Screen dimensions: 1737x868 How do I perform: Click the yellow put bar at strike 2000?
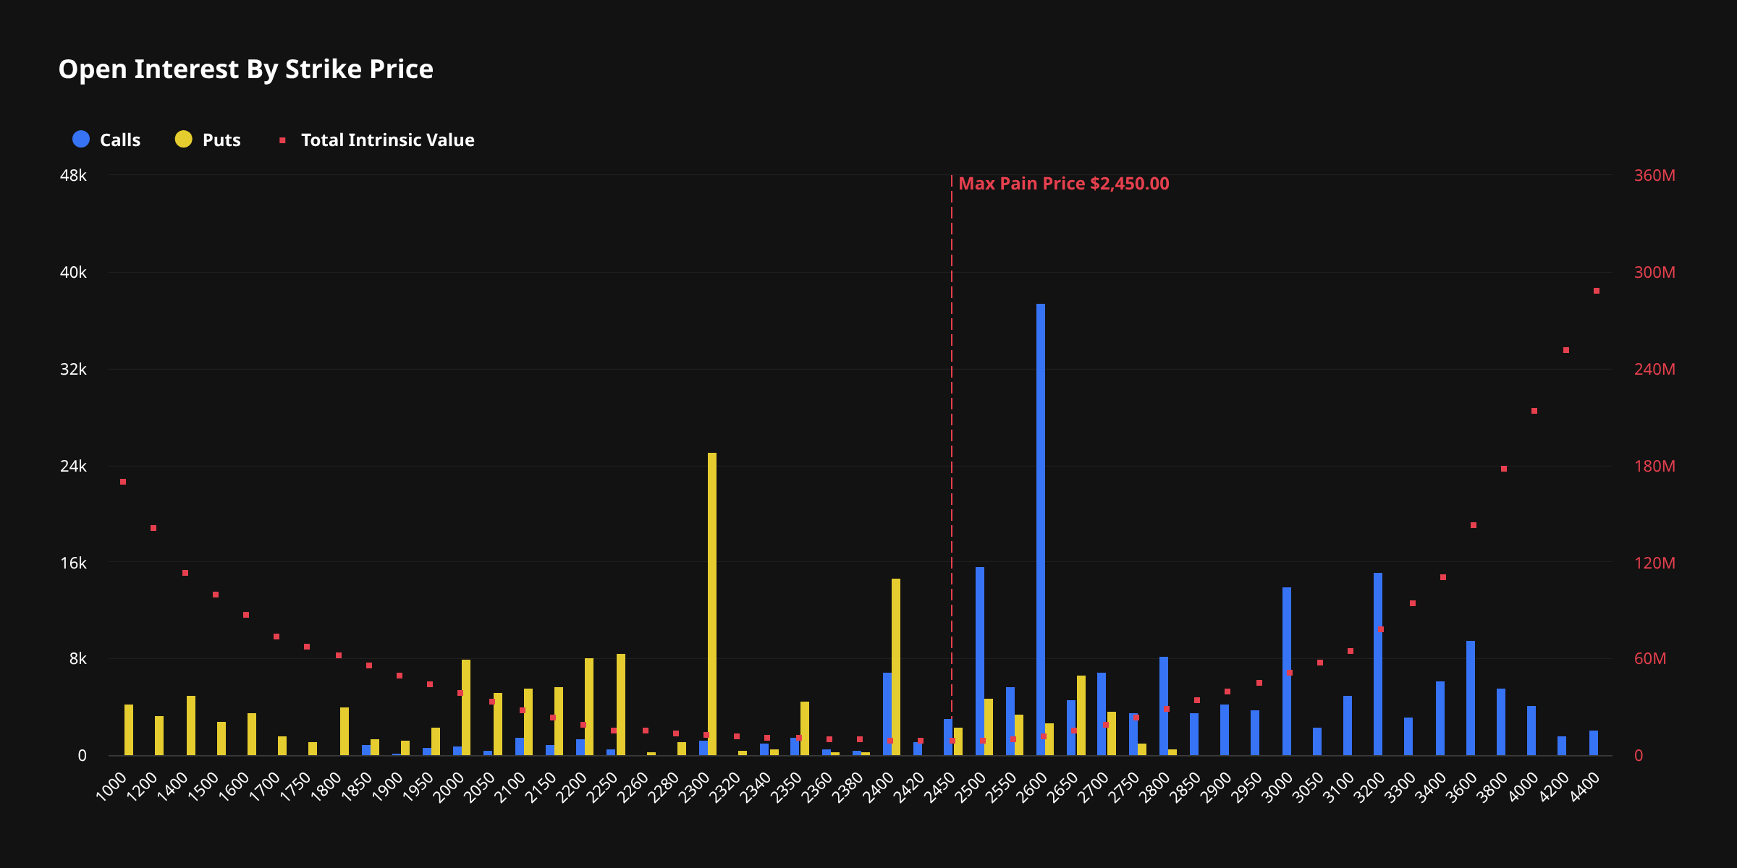point(466,707)
